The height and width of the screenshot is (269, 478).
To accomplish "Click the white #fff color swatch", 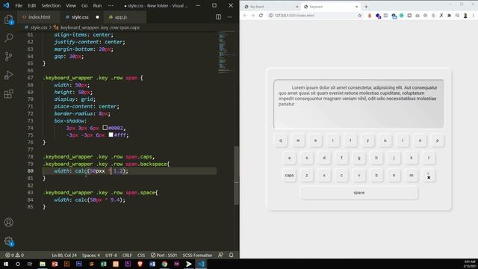I will coord(111,134).
